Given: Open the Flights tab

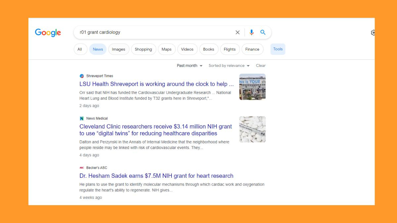Looking at the screenshot, I should [x=230, y=49].
